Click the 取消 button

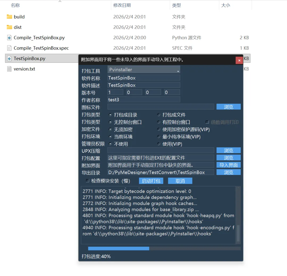tap(180, 181)
